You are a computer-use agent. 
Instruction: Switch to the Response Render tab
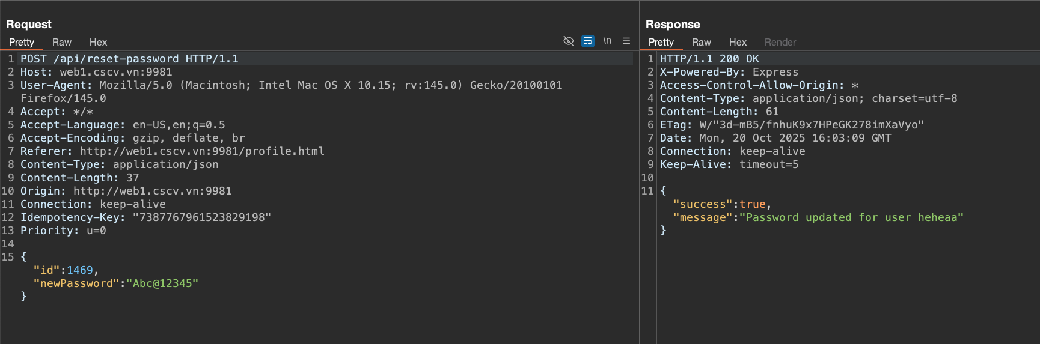[780, 42]
